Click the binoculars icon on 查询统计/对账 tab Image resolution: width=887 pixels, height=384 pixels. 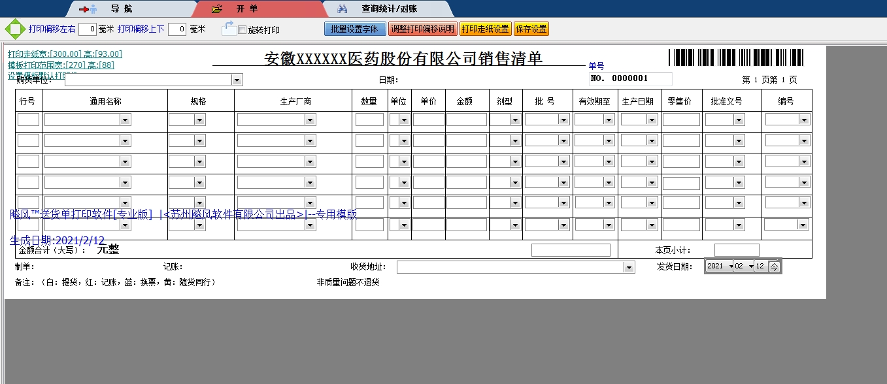click(x=343, y=9)
